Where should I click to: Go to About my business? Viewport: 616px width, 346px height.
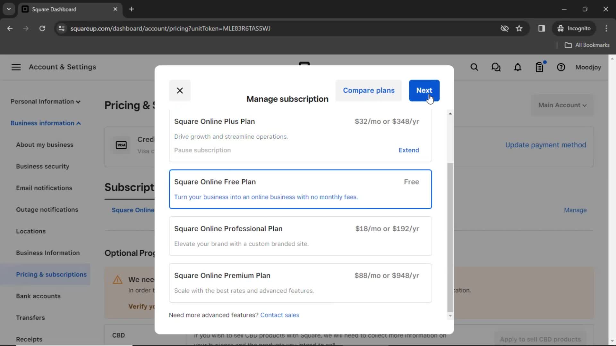45,145
